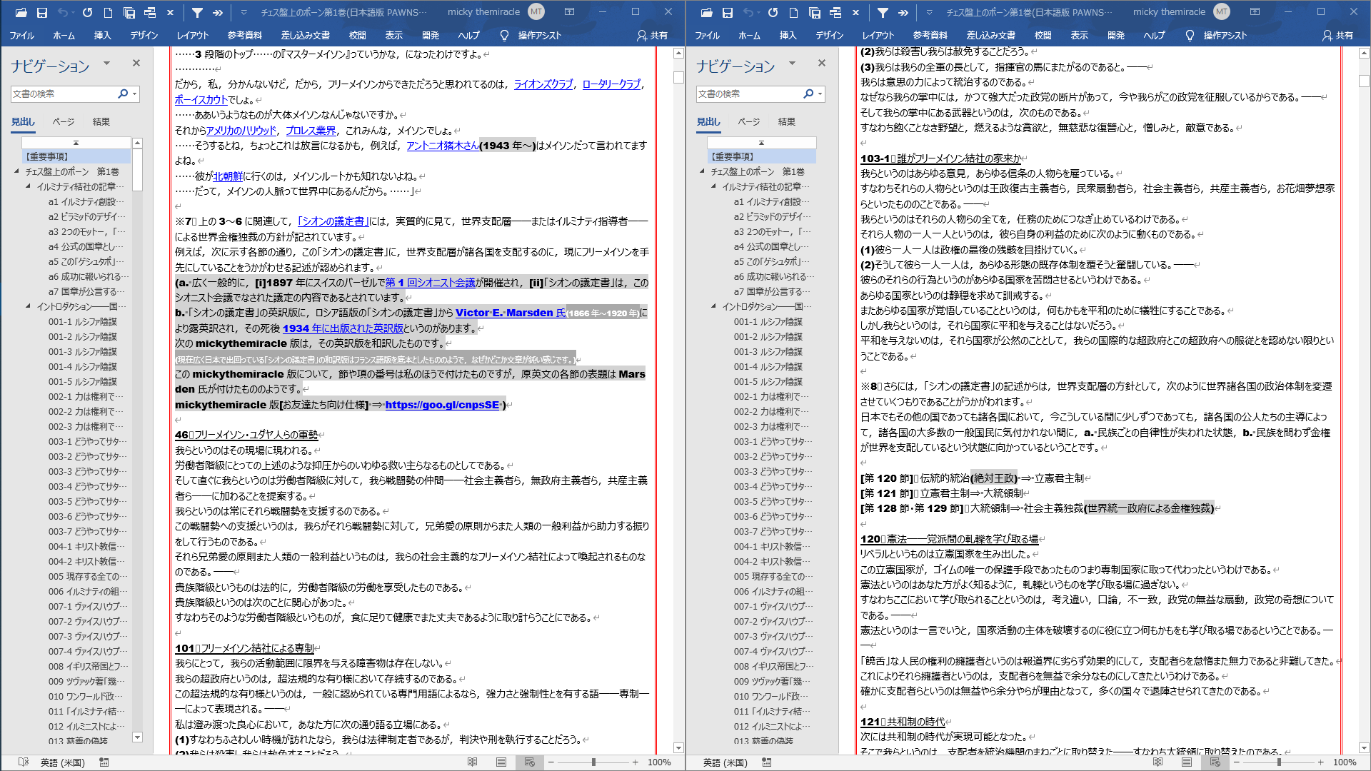Open 校閲 tab in right window
This screenshot has width=1371, height=771.
pyautogui.click(x=1043, y=36)
